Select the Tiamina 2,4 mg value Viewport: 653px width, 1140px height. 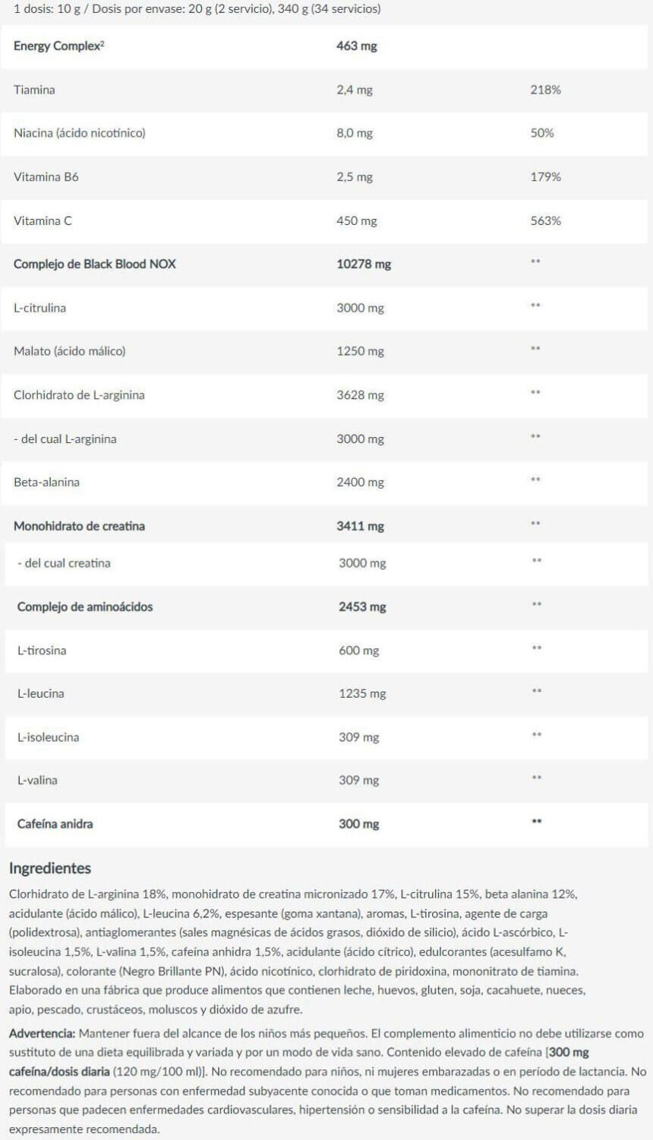pos(355,90)
